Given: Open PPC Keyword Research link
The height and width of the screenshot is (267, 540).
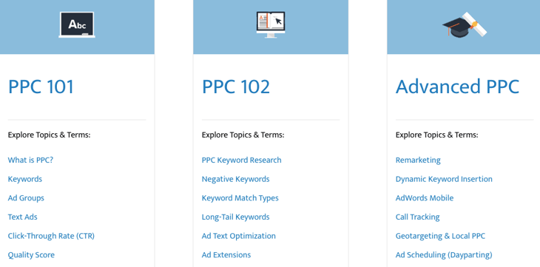Looking at the screenshot, I should pyautogui.click(x=241, y=160).
